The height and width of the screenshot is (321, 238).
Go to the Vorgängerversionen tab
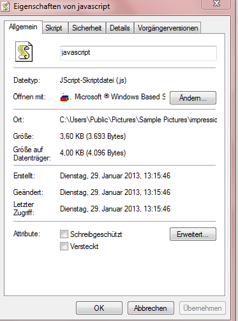(168, 28)
